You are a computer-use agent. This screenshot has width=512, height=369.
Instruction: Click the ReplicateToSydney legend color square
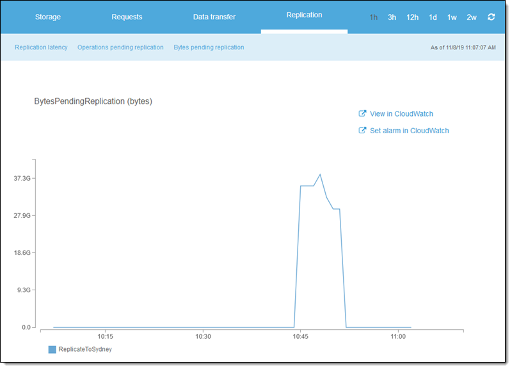(52, 350)
